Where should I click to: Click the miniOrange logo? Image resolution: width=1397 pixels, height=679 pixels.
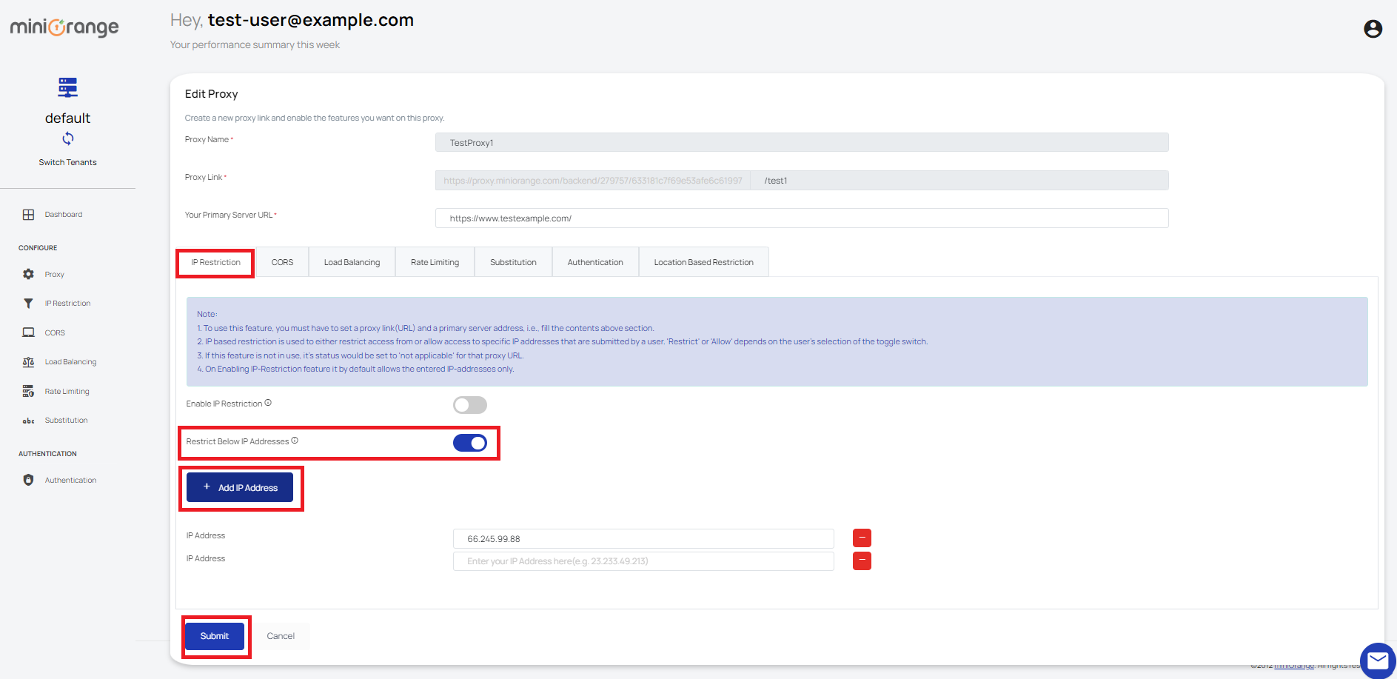[64, 27]
